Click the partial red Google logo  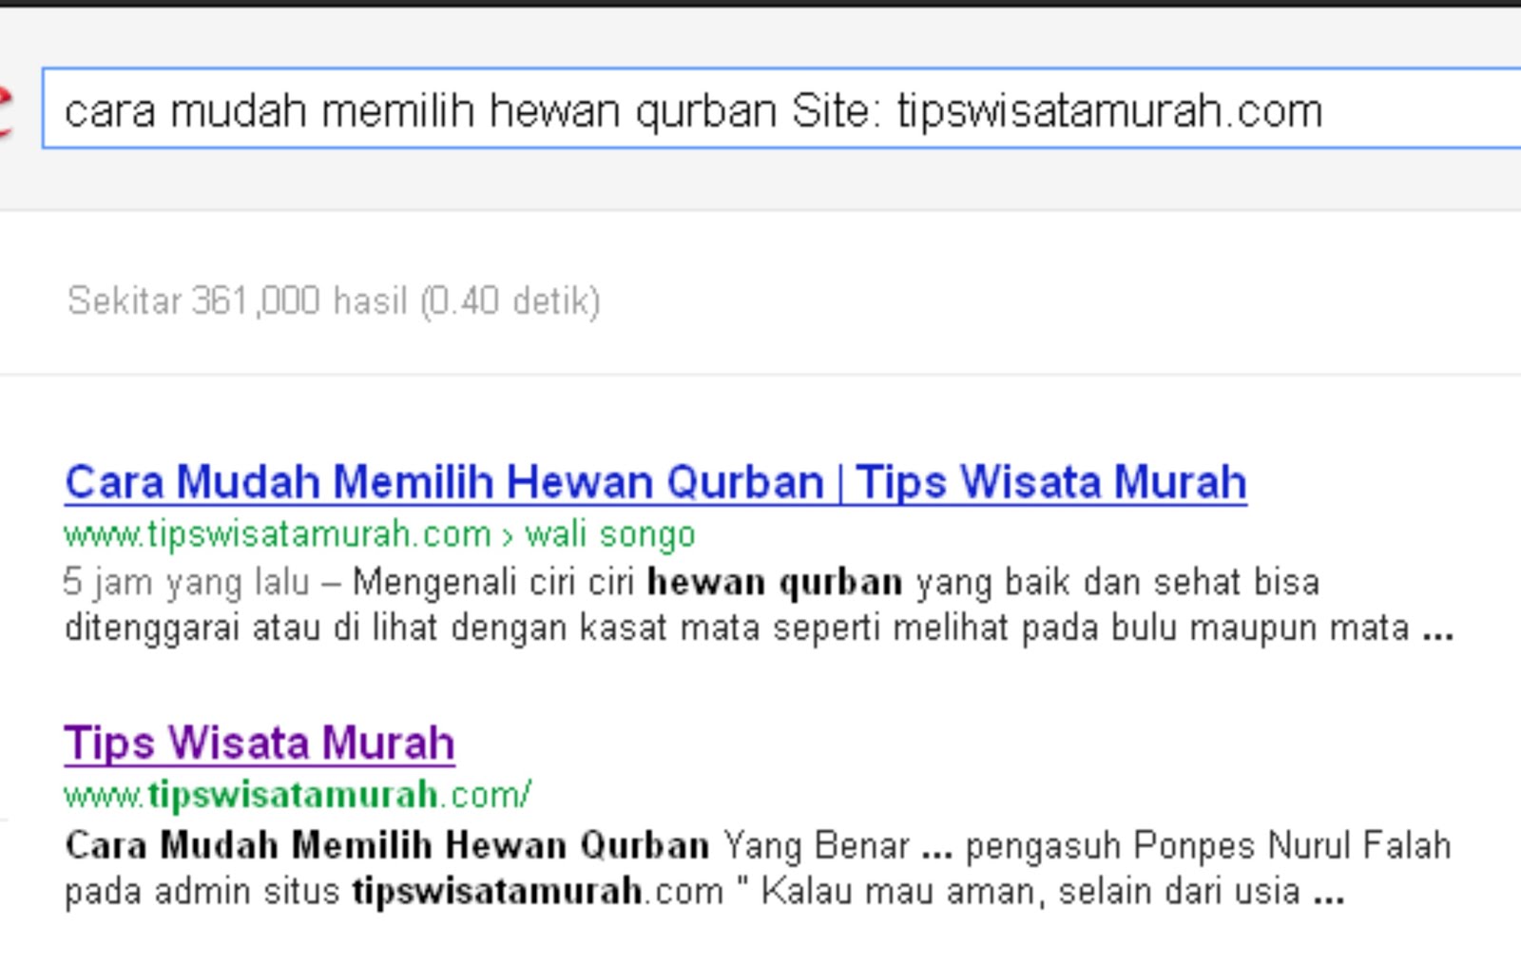[5, 111]
